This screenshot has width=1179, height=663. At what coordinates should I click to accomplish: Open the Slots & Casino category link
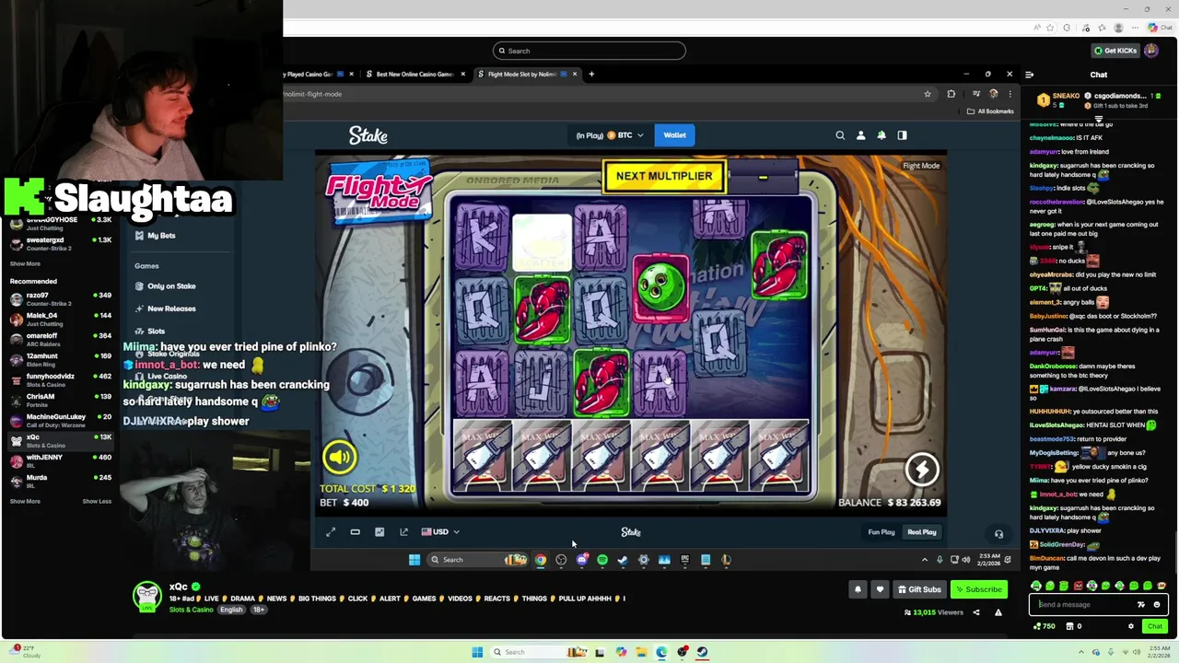coord(191,610)
